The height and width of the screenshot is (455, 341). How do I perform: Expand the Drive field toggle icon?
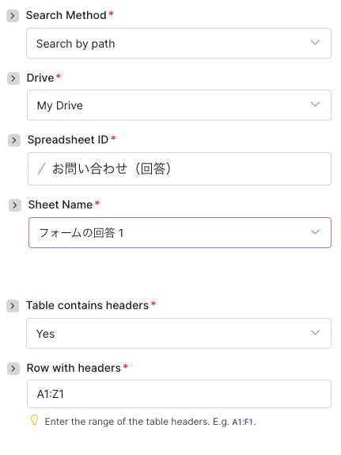pyautogui.click(x=13, y=78)
